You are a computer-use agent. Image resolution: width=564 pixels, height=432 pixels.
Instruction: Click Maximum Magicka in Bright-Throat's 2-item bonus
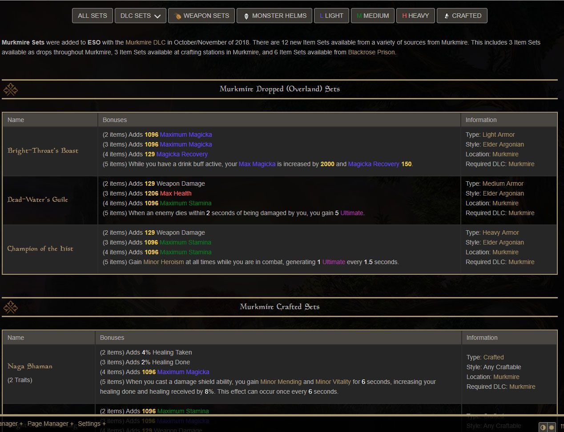click(x=186, y=134)
